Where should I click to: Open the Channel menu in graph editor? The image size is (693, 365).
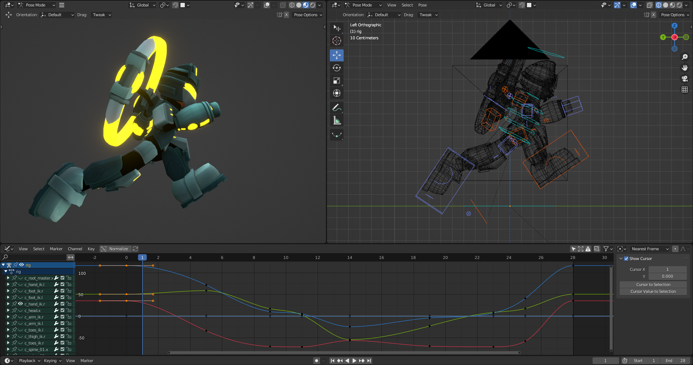[x=75, y=249]
